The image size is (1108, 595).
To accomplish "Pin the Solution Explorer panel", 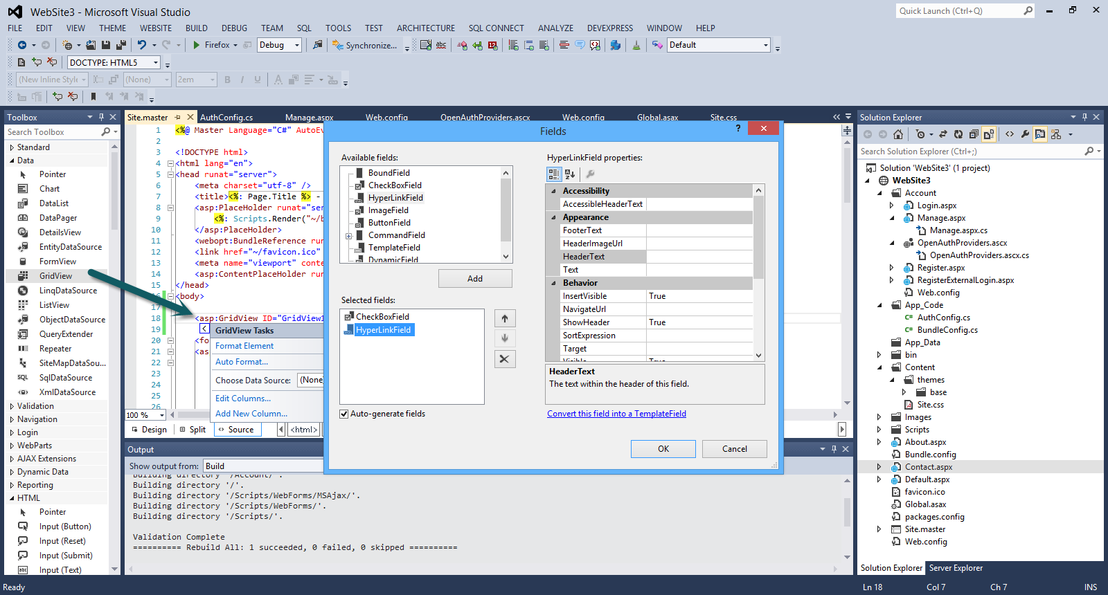I will click(1085, 117).
